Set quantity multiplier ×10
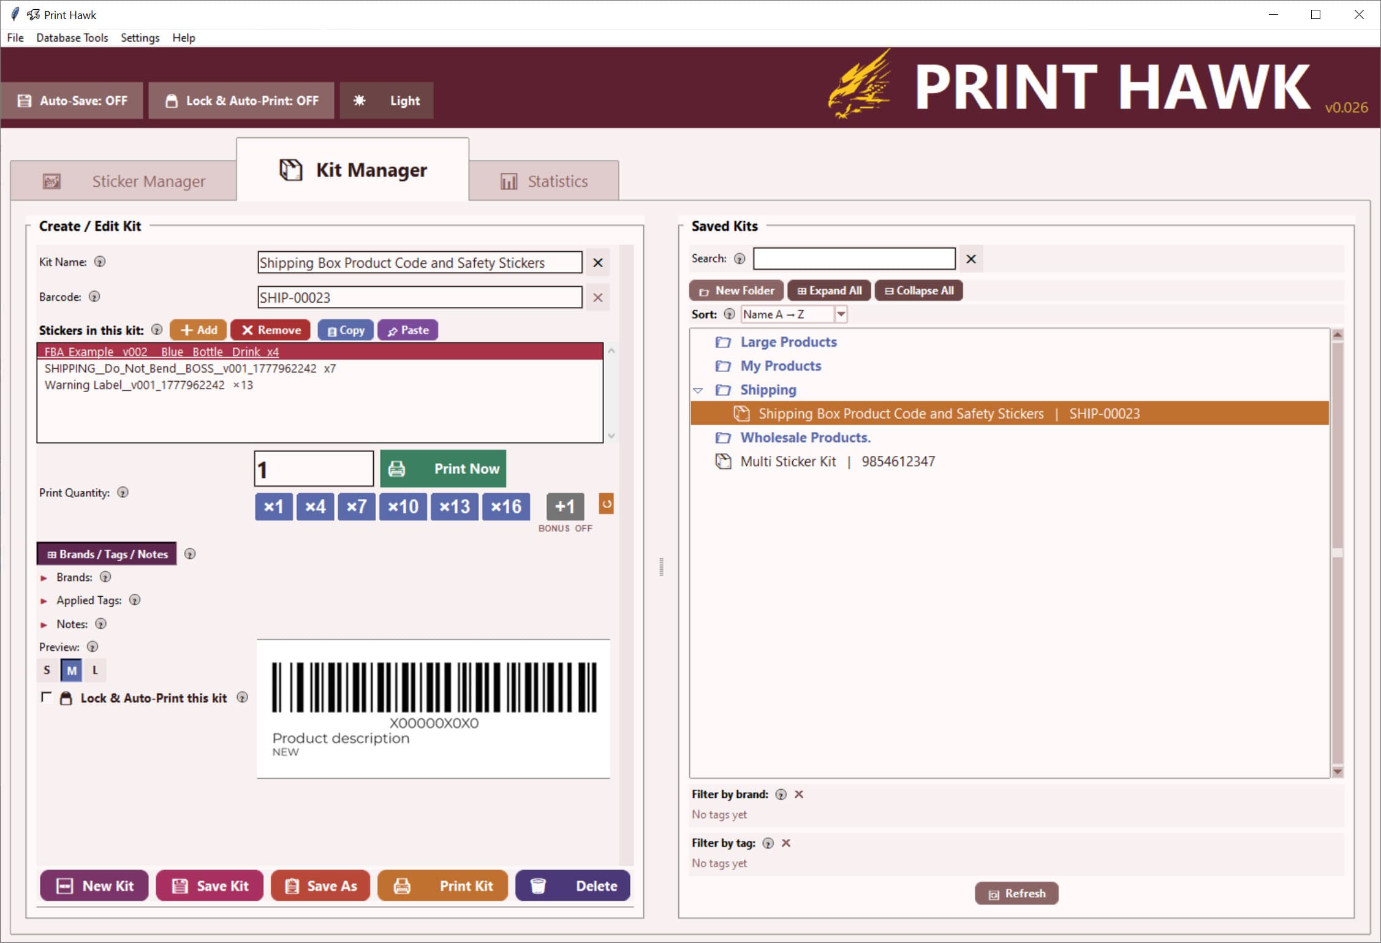 [403, 506]
